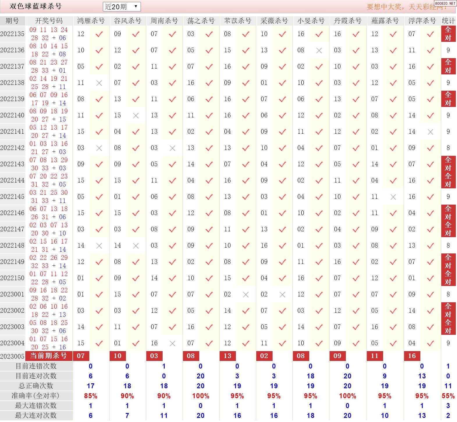Click the grey X in 周南 column row 2023004
The width and height of the screenshot is (457, 422).
pyautogui.click(x=173, y=344)
